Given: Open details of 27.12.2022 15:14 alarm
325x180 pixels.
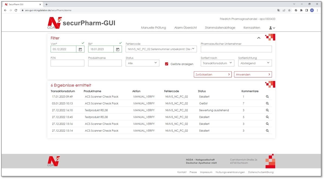Looking at the screenshot, I should (x=267, y=131).
